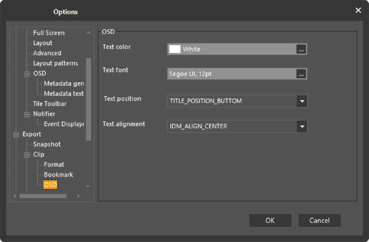Click the tree's scroll right arrow
369x242 pixels.
(x=78, y=196)
